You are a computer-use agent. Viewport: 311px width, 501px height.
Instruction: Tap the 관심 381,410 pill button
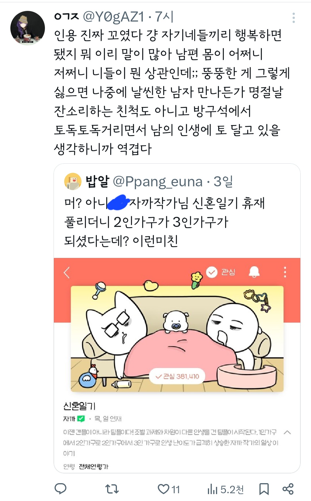click(x=177, y=376)
